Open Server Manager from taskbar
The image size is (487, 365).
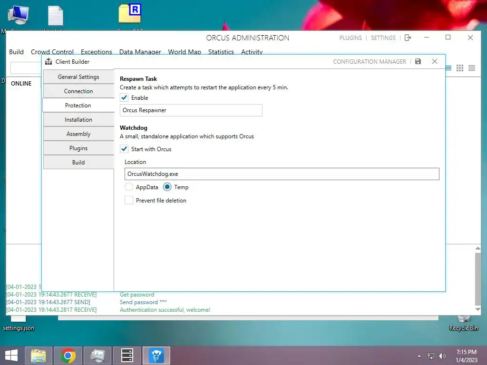tap(127, 355)
